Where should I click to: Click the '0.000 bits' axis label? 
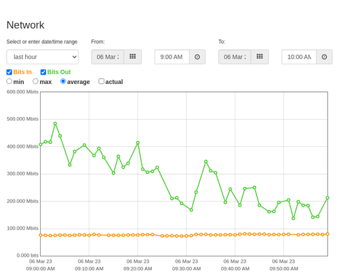[28, 255]
